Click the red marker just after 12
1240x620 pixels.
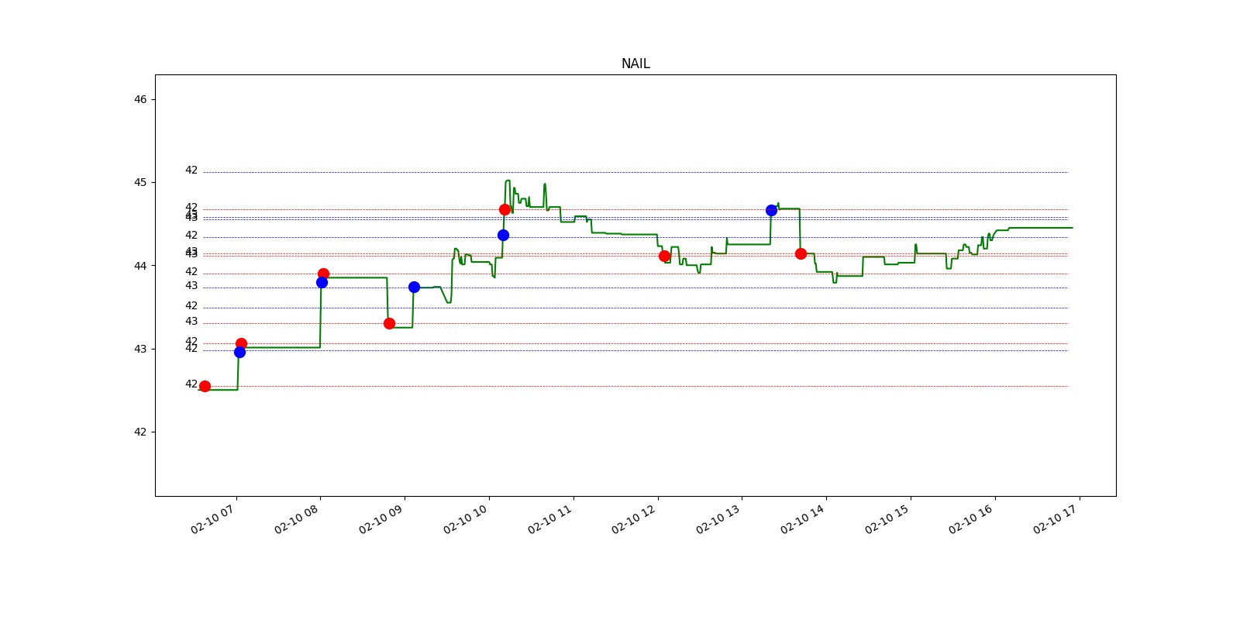click(x=664, y=256)
